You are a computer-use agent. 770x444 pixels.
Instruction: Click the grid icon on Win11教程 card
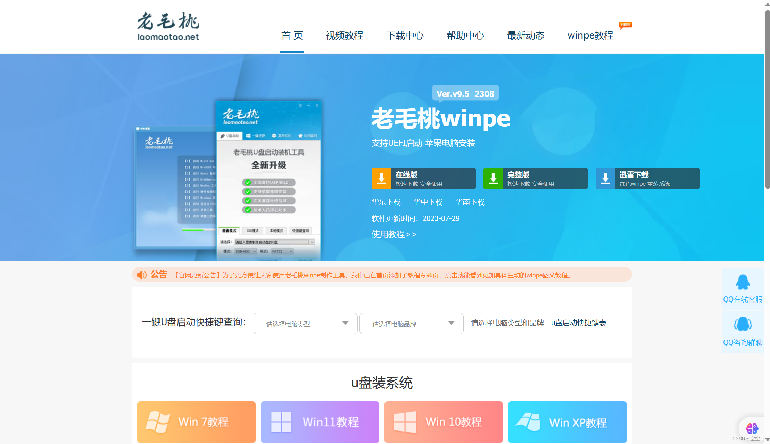point(282,421)
